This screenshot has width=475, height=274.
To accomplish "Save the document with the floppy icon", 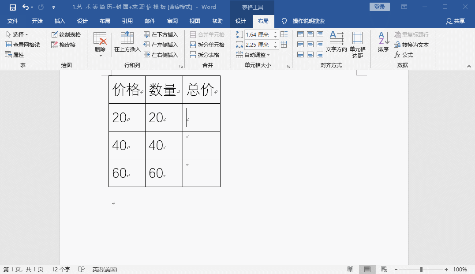I will [13, 7].
